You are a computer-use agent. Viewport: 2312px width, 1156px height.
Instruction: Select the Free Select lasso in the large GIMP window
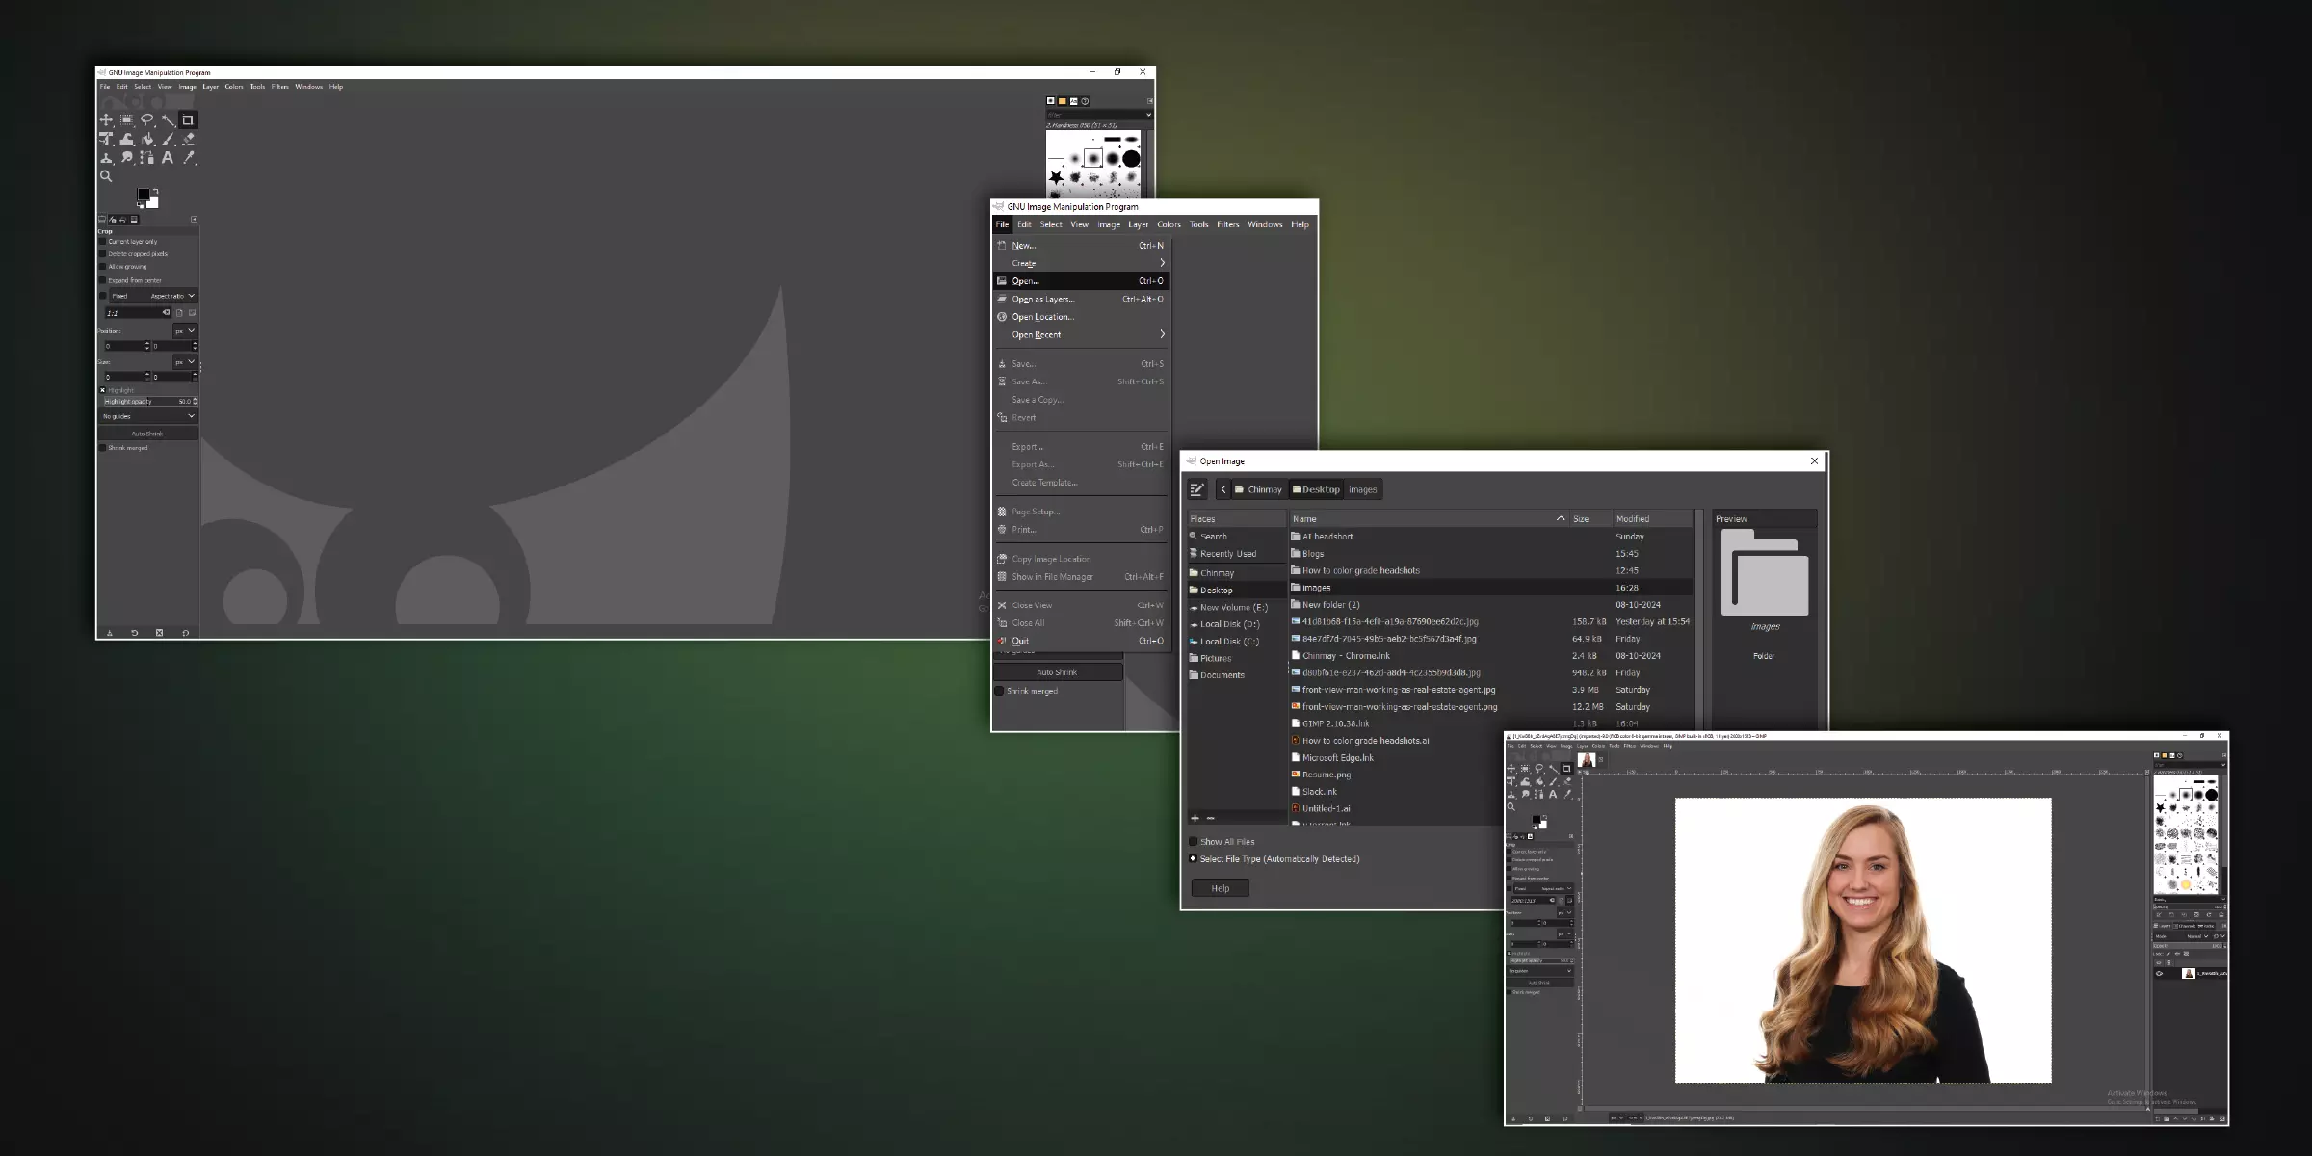coord(147,120)
